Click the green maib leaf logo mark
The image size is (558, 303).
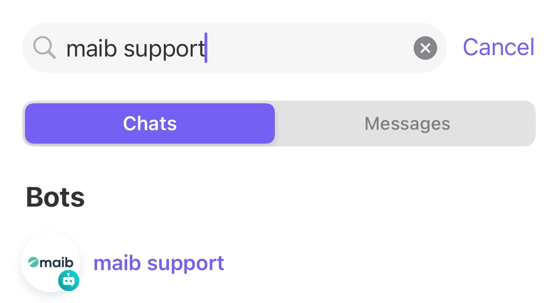(33, 263)
